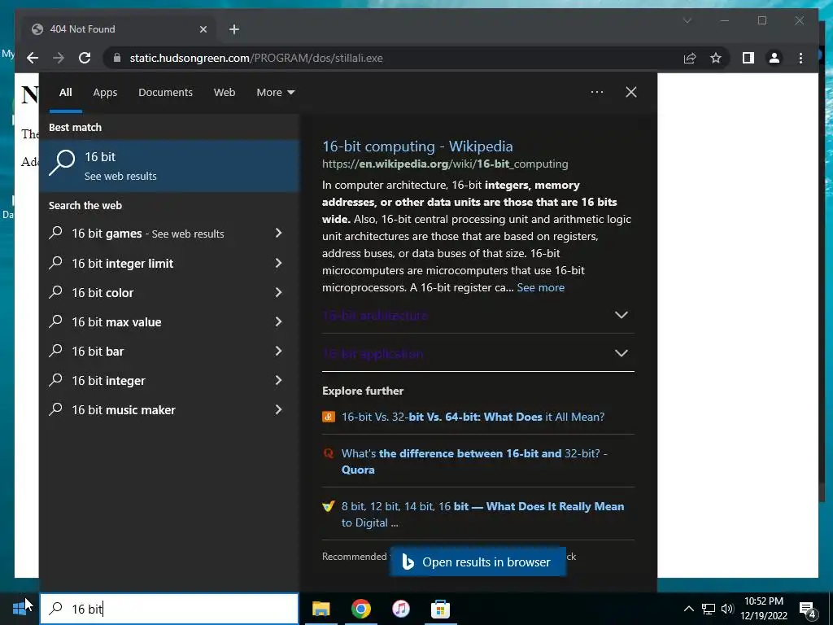Click the Chrome address bar URL

[x=256, y=58]
